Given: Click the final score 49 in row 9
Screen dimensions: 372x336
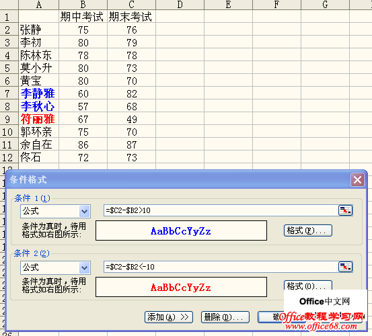Looking at the screenshot, I should click(x=131, y=119).
